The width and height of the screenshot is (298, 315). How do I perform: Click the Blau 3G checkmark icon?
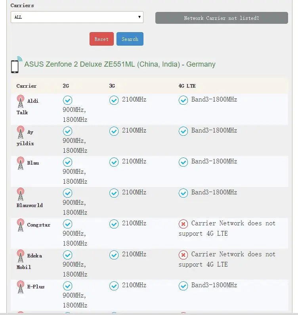coord(114,162)
